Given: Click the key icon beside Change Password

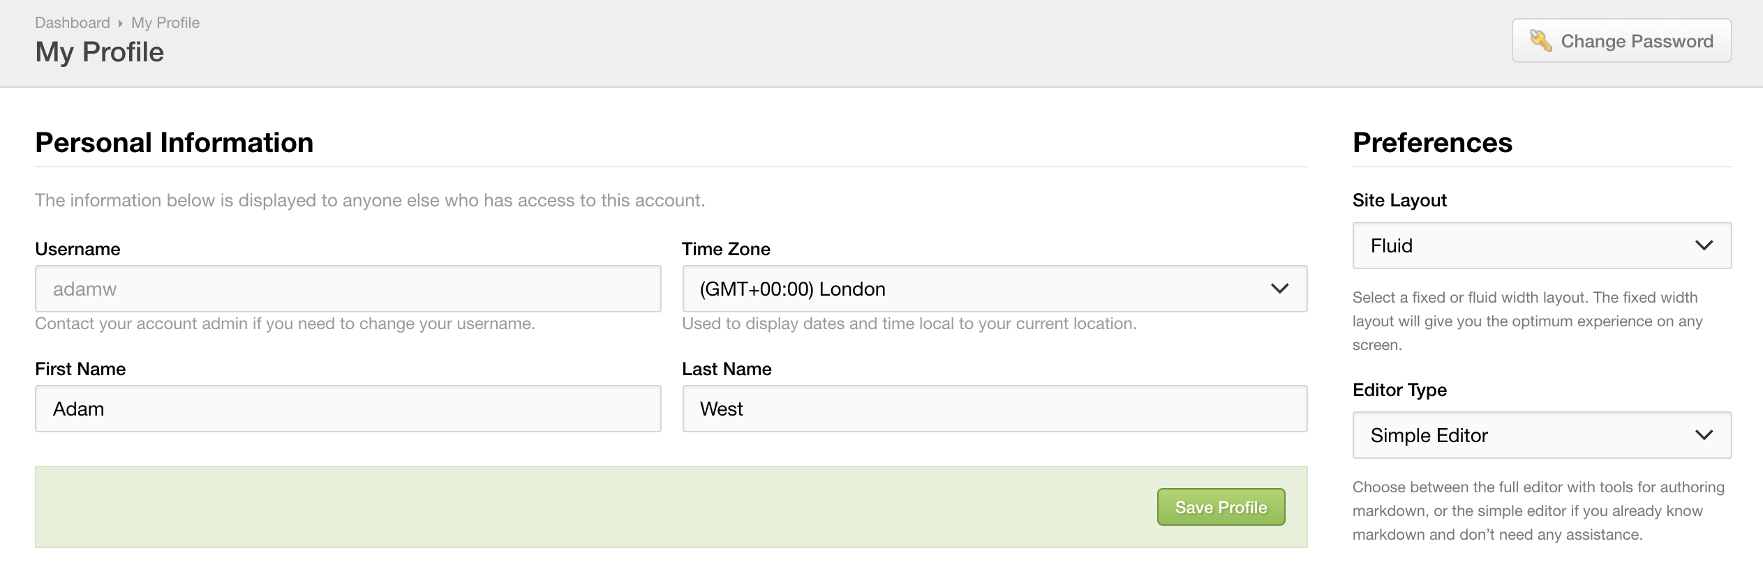Looking at the screenshot, I should coord(1541,40).
